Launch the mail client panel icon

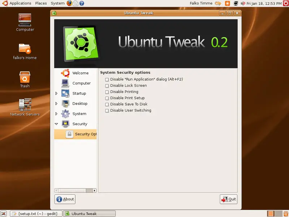(76, 3)
